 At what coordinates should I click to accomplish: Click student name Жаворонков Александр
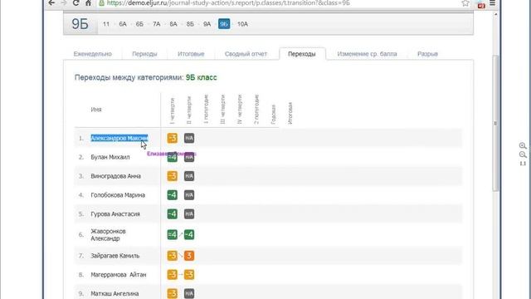click(108, 235)
